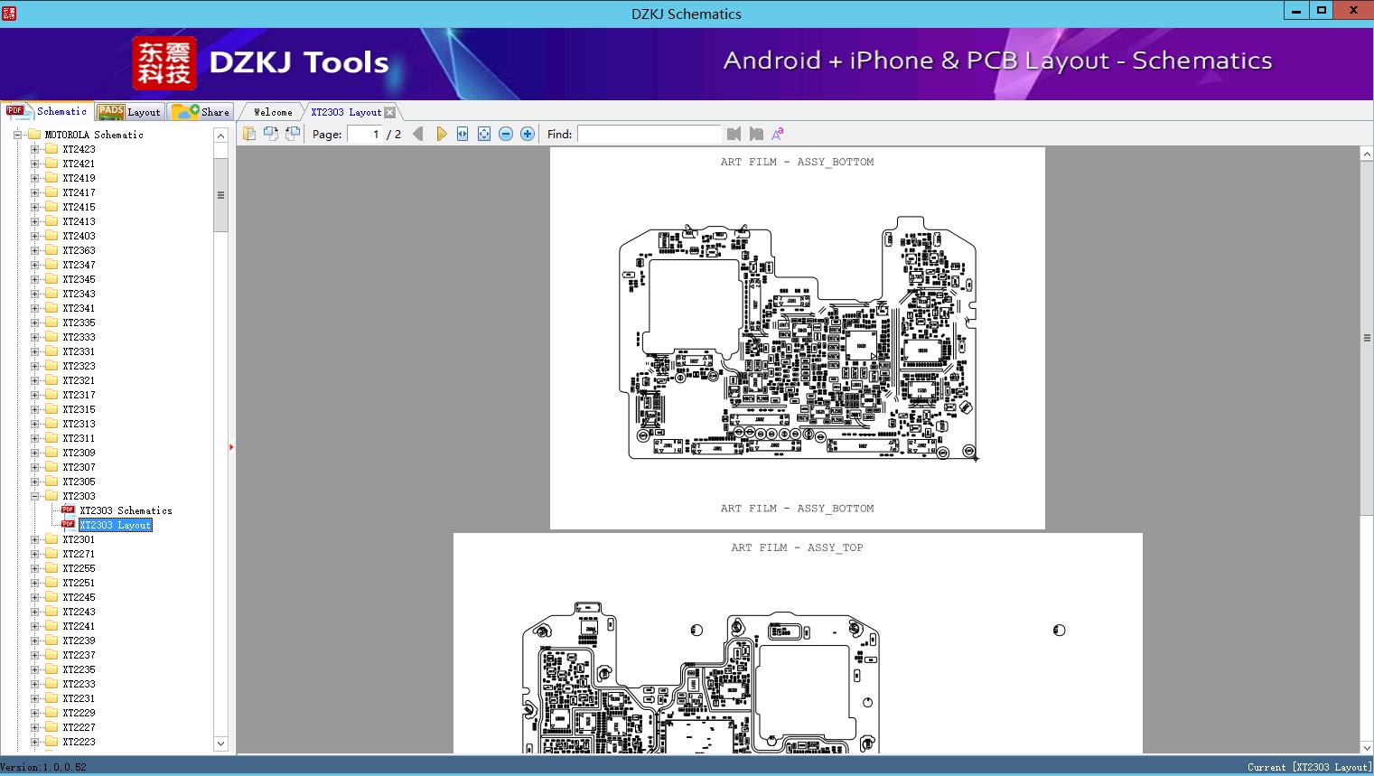The image size is (1374, 776).
Task: Zoom out with the minus icon
Action: coord(506,134)
